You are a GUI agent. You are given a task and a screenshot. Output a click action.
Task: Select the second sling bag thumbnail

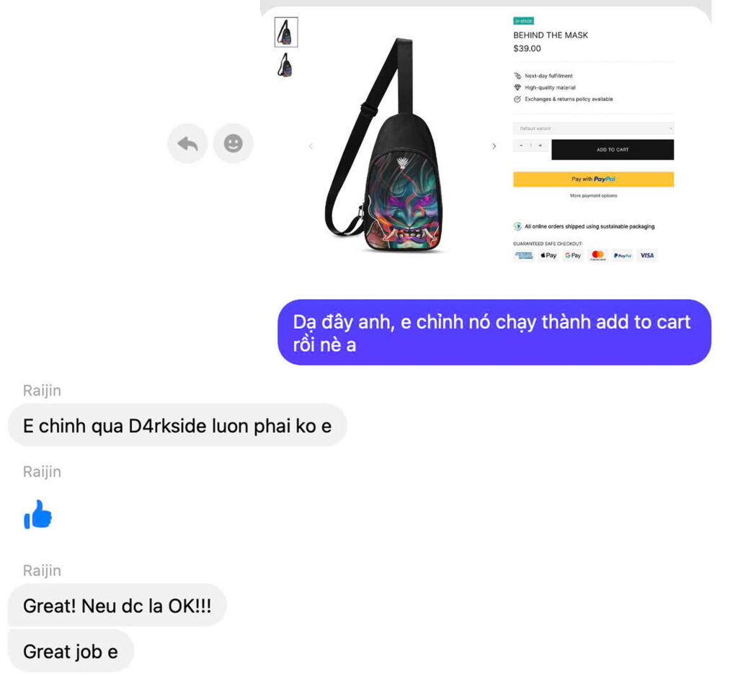click(x=285, y=65)
